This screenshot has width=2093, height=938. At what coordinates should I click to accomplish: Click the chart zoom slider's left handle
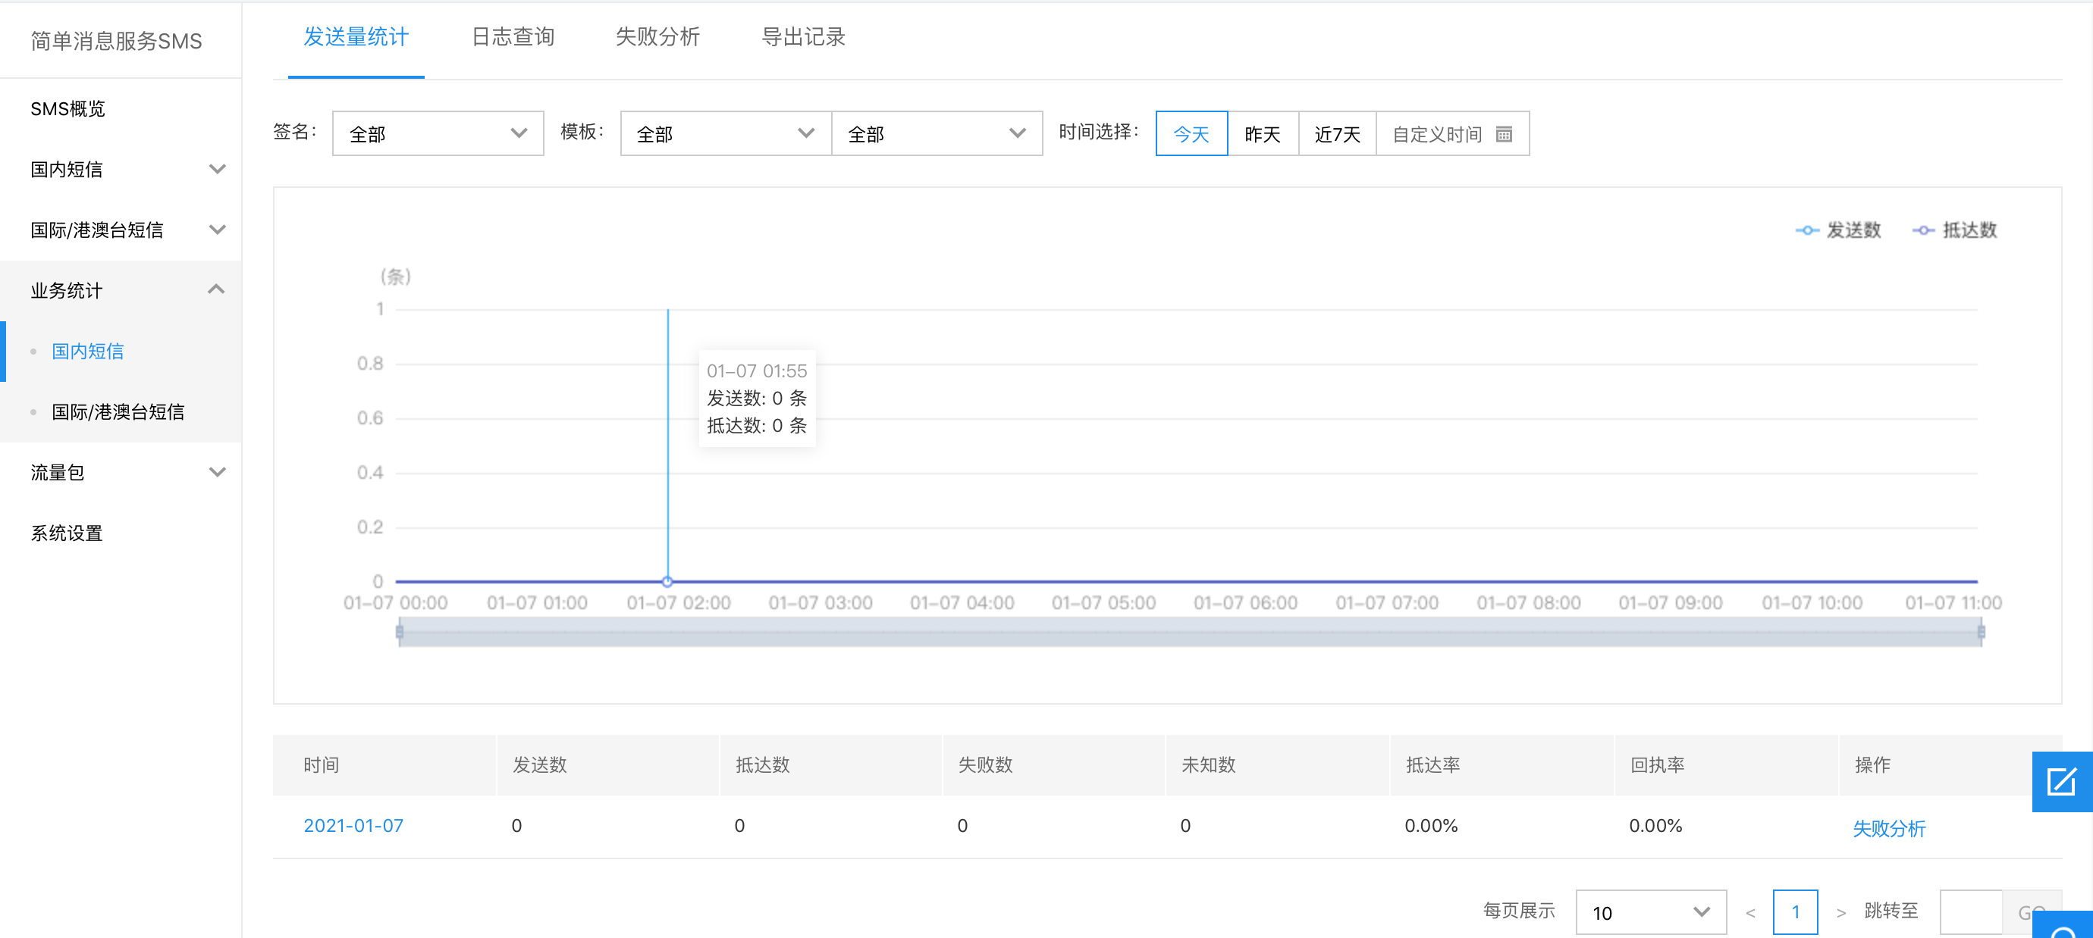[400, 632]
